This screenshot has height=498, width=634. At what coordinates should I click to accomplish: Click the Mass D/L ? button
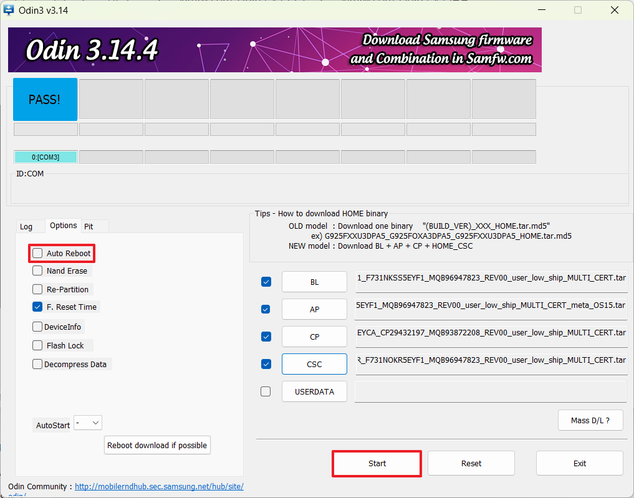click(590, 420)
